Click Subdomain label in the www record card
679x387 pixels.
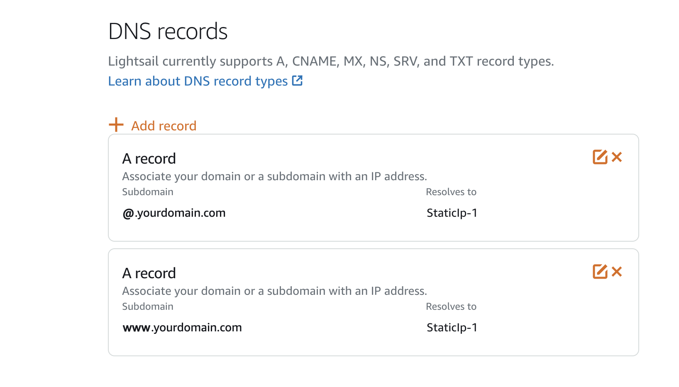click(147, 306)
